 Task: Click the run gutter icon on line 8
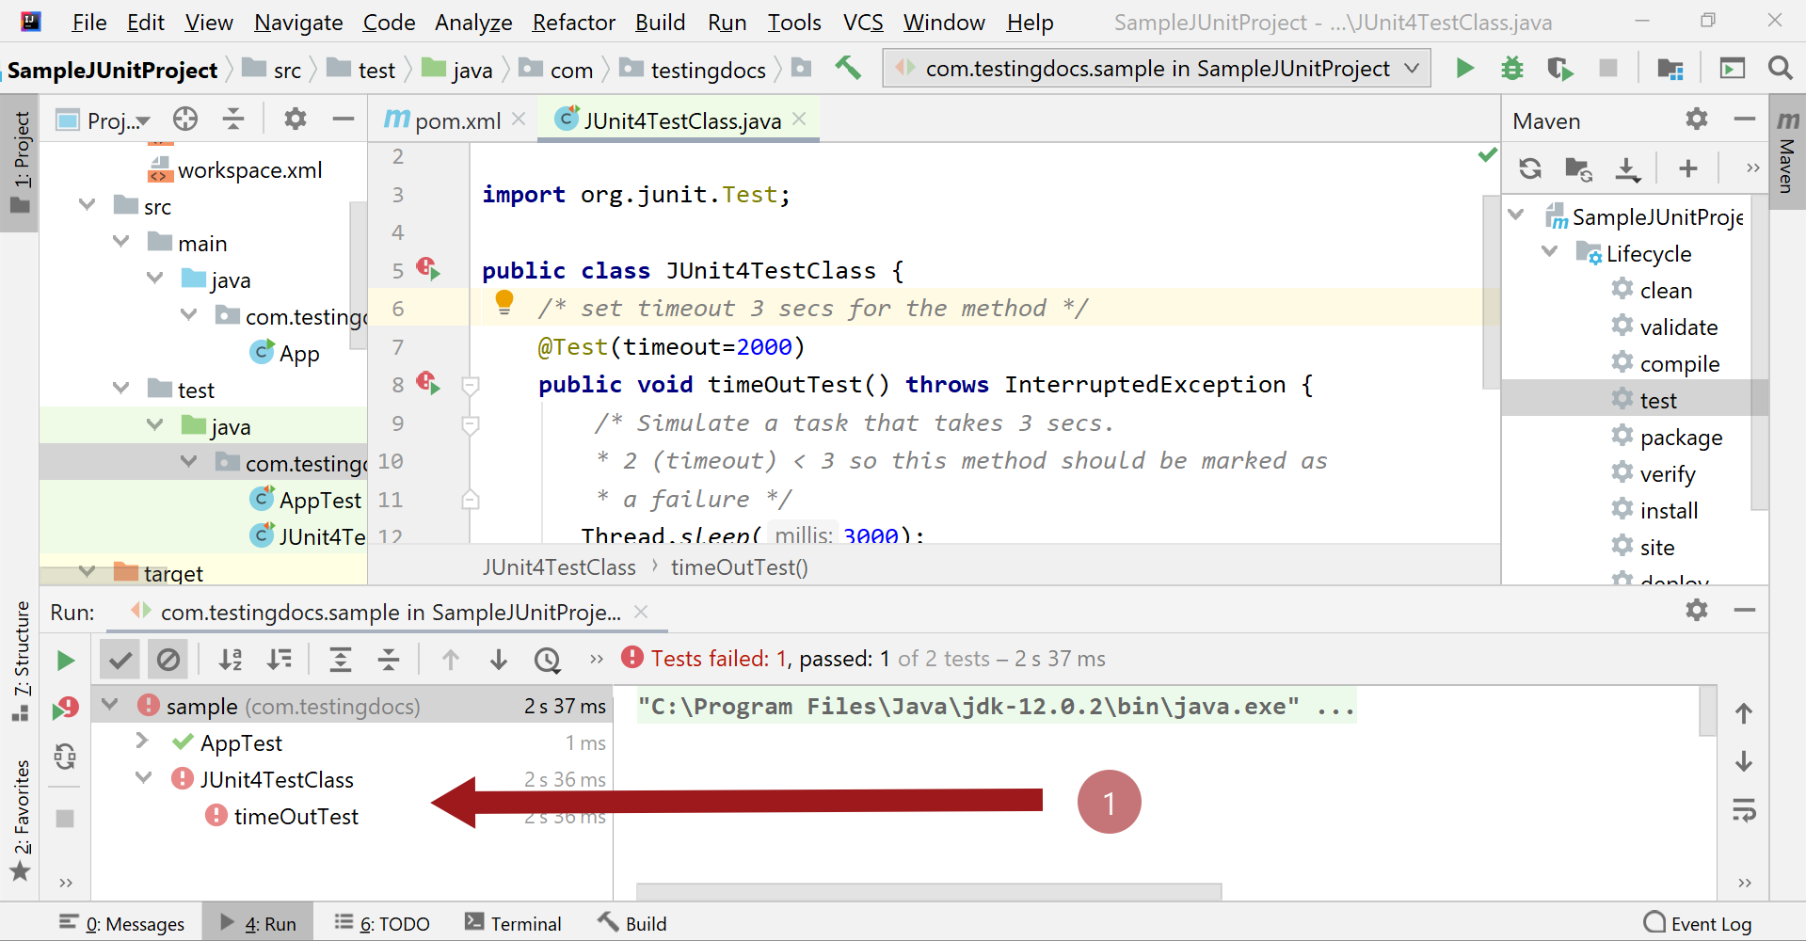[431, 384]
